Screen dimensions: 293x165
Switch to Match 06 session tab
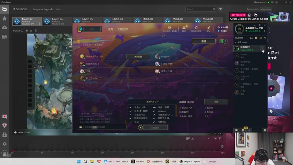57,21
